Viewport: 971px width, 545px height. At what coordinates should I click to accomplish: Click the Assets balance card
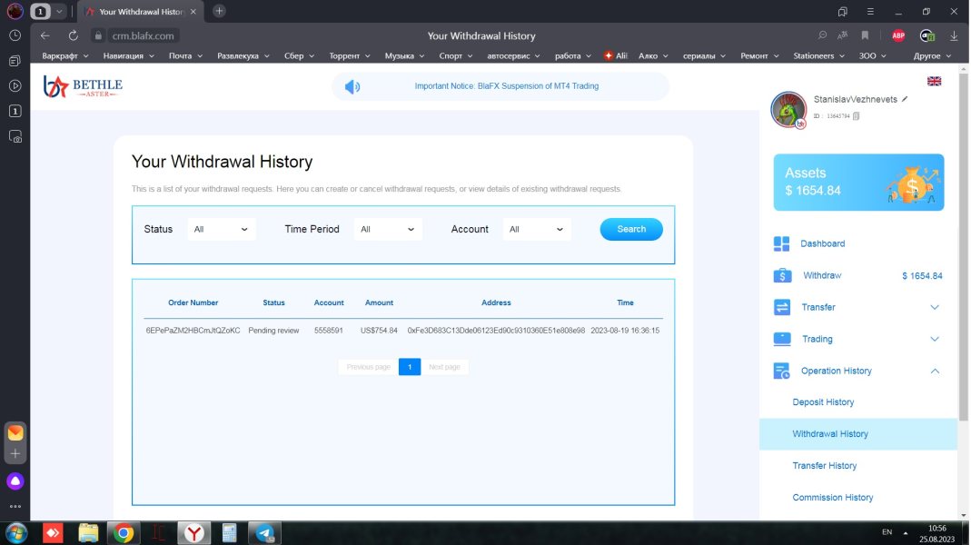(858, 182)
